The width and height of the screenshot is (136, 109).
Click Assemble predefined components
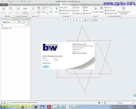pyautogui.click(x=124, y=11)
